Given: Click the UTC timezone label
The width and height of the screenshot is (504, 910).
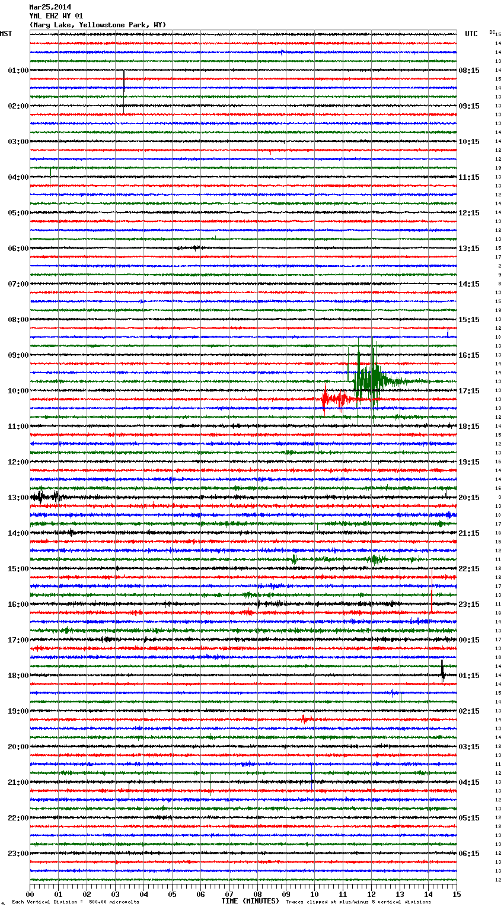Looking at the screenshot, I should click(471, 34).
